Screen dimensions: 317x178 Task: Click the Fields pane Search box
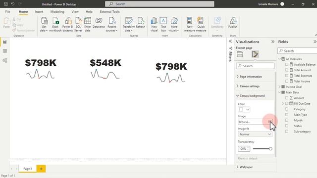coord(297,51)
